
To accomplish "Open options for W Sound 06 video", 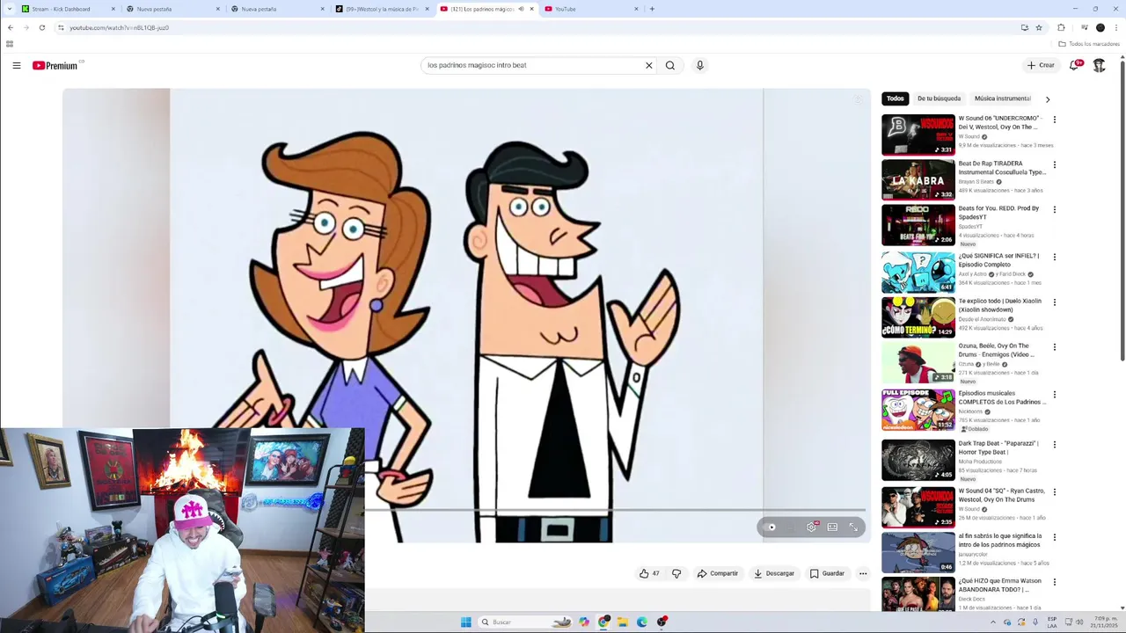I will pos(1055,120).
